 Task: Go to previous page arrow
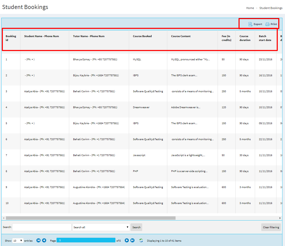pos(44,240)
